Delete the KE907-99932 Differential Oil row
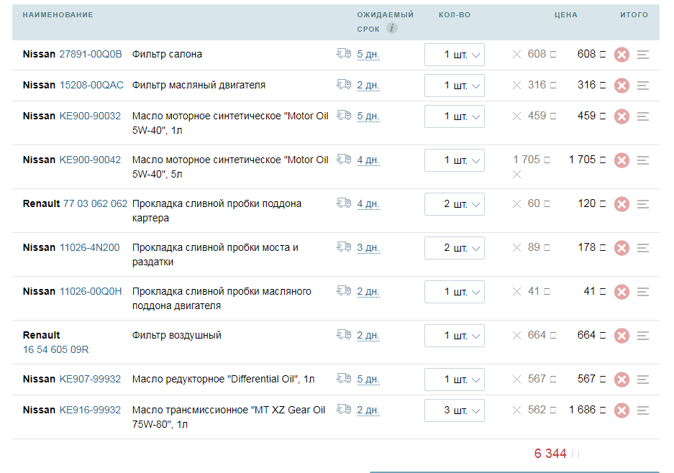Image resolution: width=674 pixels, height=473 pixels. click(621, 380)
